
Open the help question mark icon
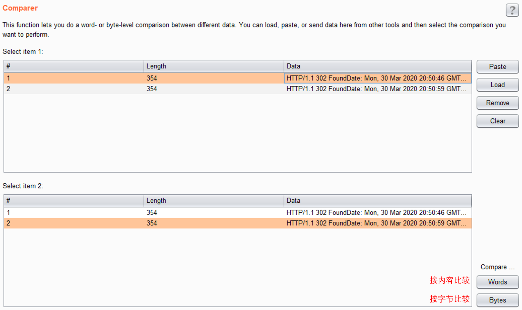pyautogui.click(x=512, y=10)
